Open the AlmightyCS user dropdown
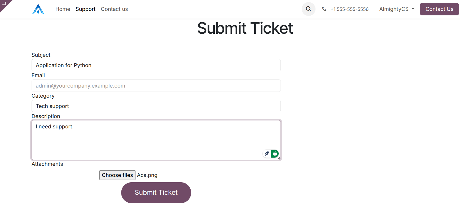Screen dimensions: 460x204 [394, 9]
